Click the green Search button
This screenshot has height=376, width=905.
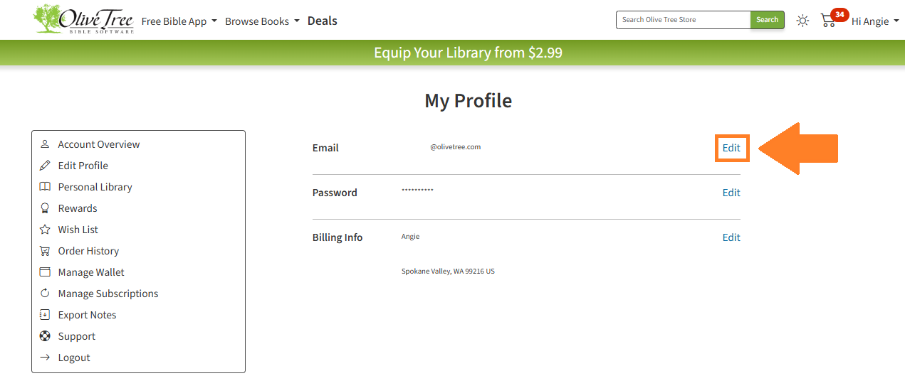click(x=768, y=20)
